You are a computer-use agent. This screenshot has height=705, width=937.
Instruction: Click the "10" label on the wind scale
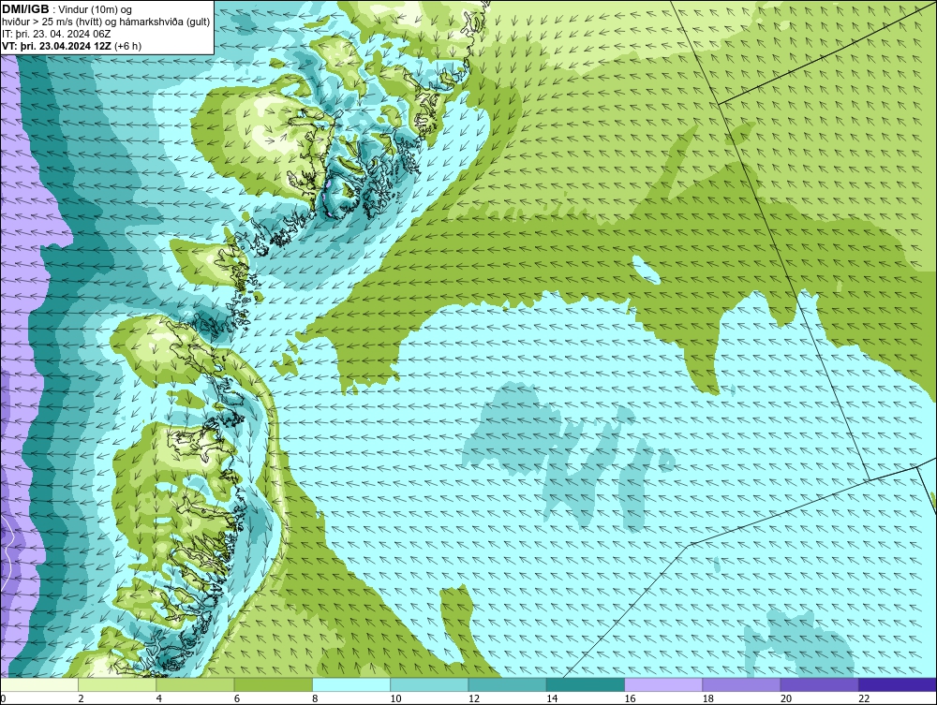[395, 699]
